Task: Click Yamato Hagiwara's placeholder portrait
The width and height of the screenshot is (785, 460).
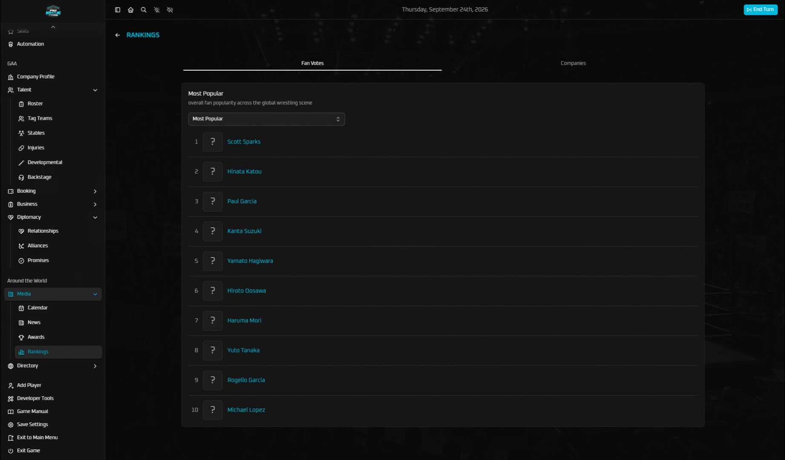Action: (212, 261)
